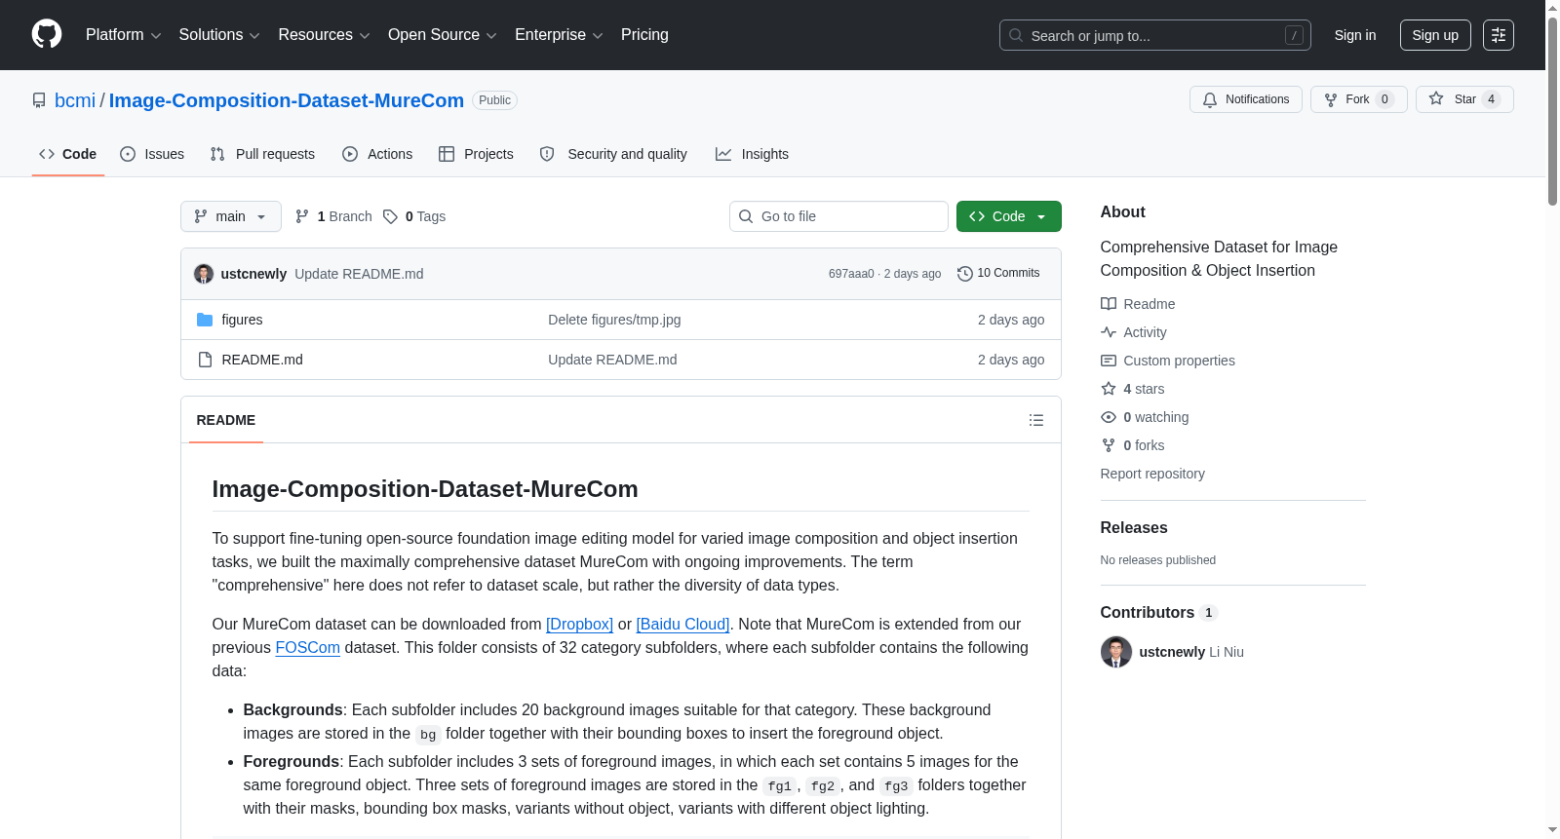Click the search magnifier icon in header

[x=1016, y=35]
